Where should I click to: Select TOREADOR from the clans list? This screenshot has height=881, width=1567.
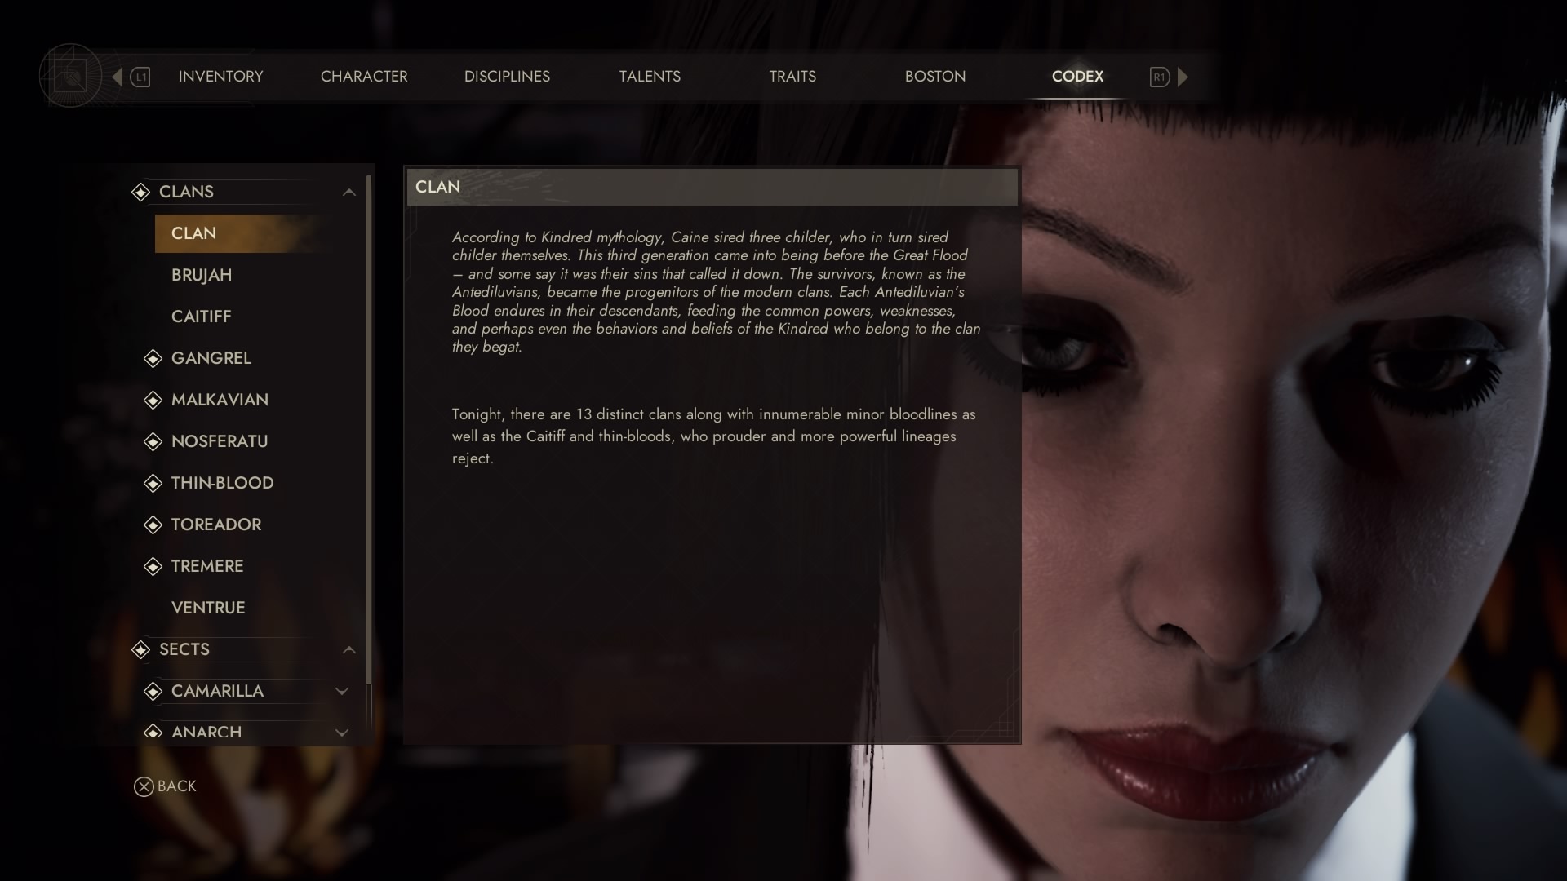coord(215,524)
